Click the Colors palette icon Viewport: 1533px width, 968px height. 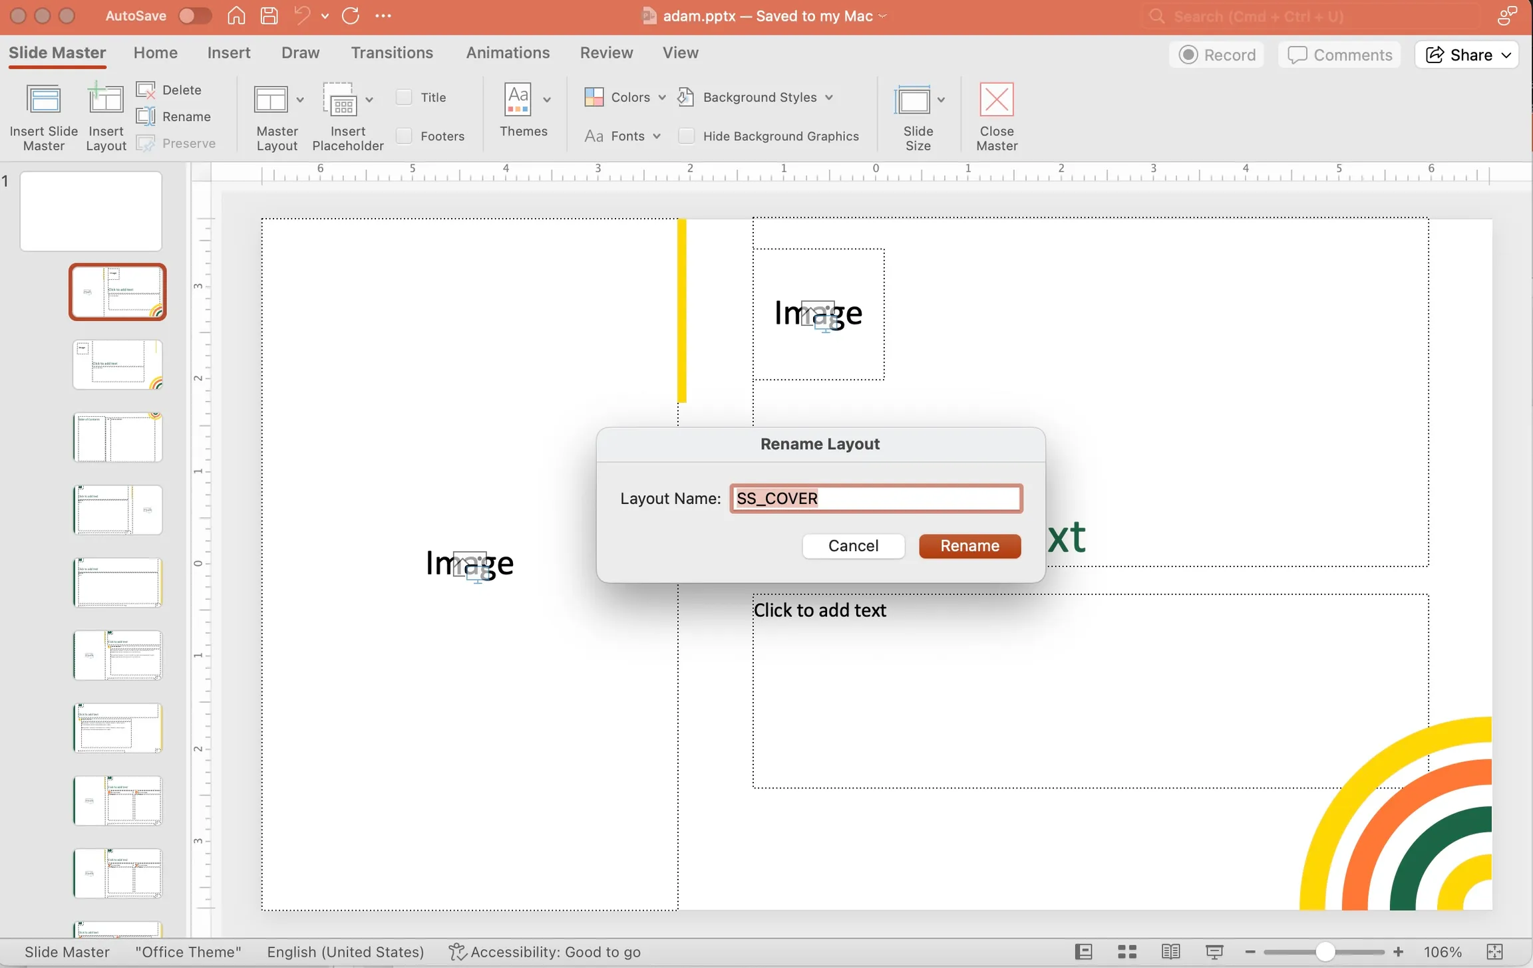pos(594,97)
